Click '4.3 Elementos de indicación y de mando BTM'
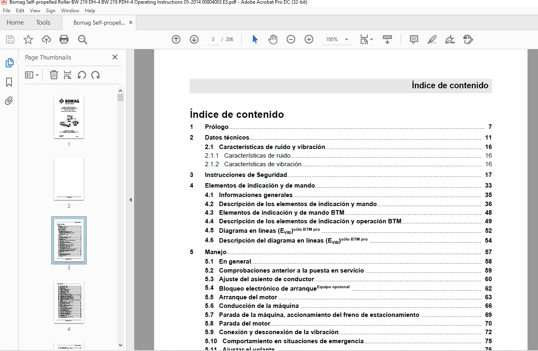The width and height of the screenshot is (538, 351). [348, 213]
